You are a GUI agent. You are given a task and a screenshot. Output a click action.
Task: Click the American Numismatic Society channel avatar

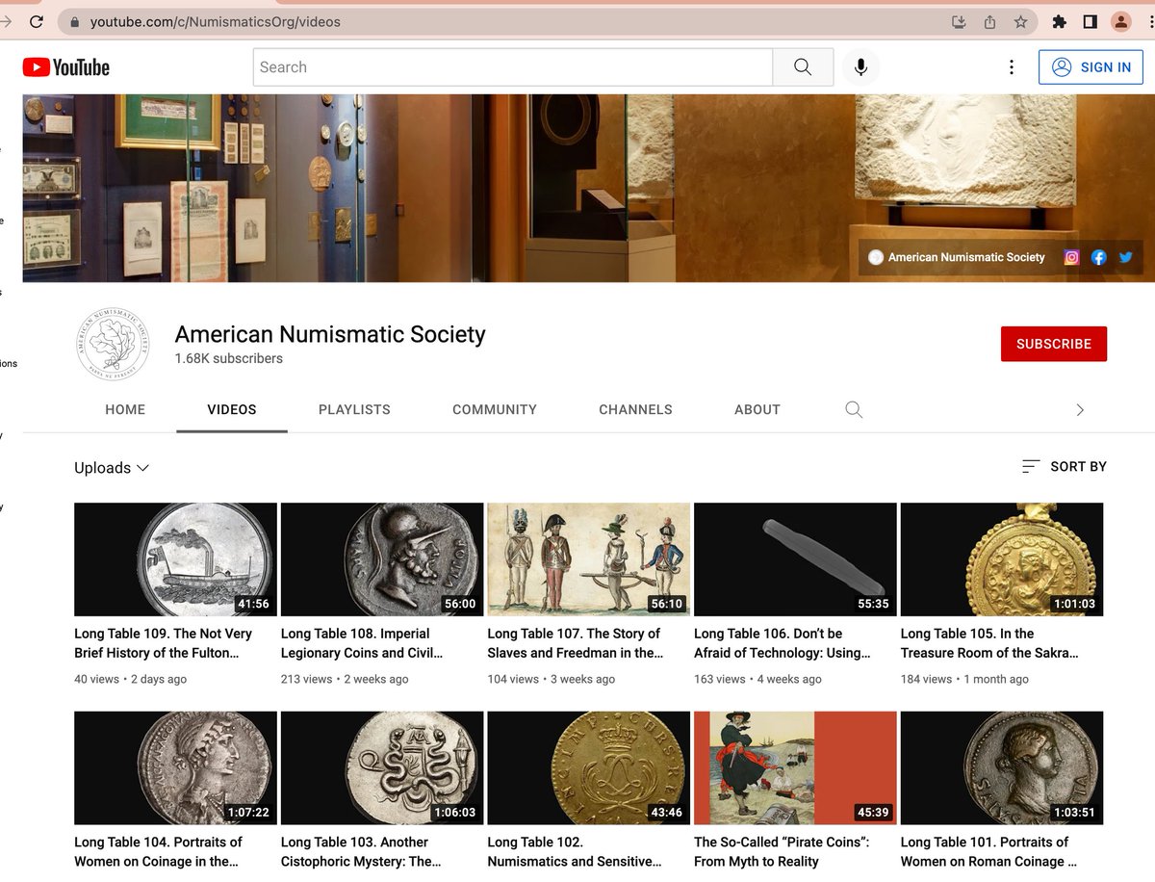coord(114,344)
